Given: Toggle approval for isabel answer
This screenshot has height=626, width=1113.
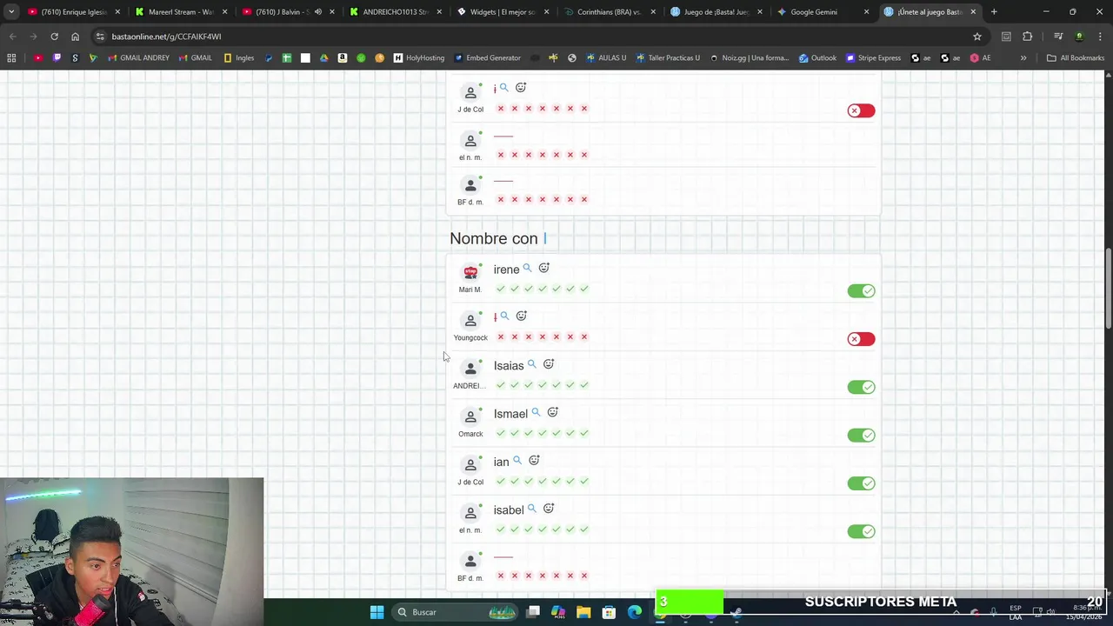Looking at the screenshot, I should coord(861,531).
